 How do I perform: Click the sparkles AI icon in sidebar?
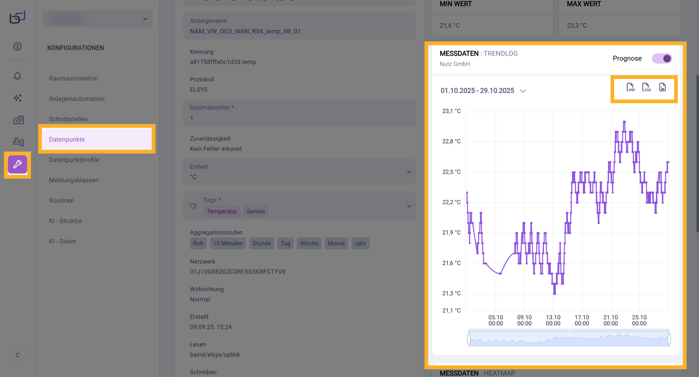(17, 98)
